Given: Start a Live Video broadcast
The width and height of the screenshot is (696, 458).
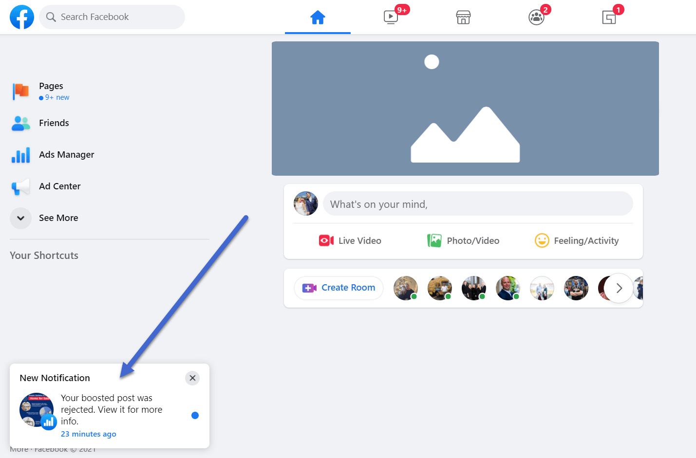Looking at the screenshot, I should (350, 240).
